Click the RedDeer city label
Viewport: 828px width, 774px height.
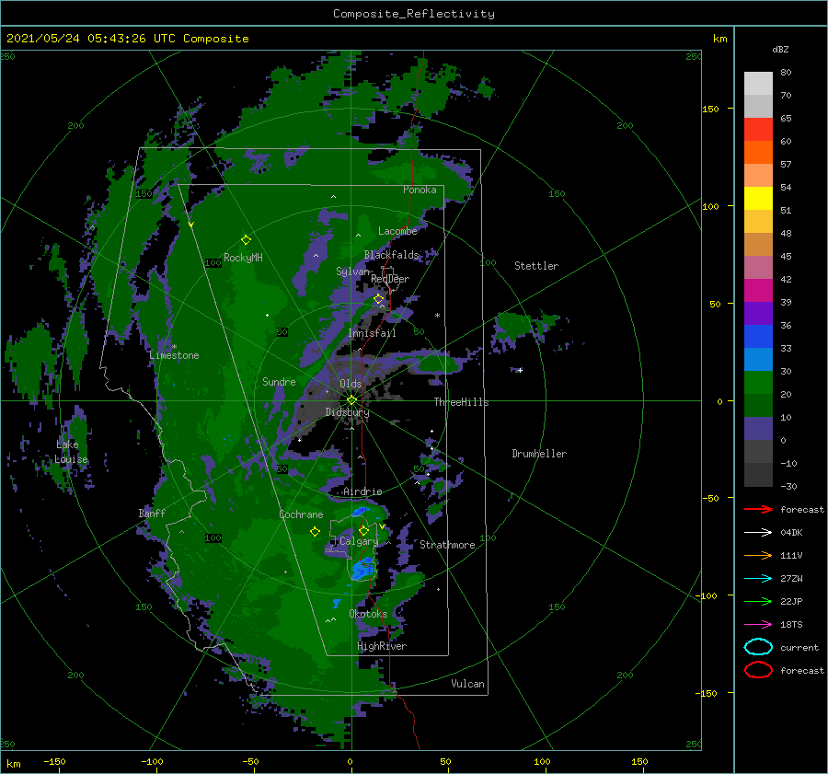click(x=390, y=279)
